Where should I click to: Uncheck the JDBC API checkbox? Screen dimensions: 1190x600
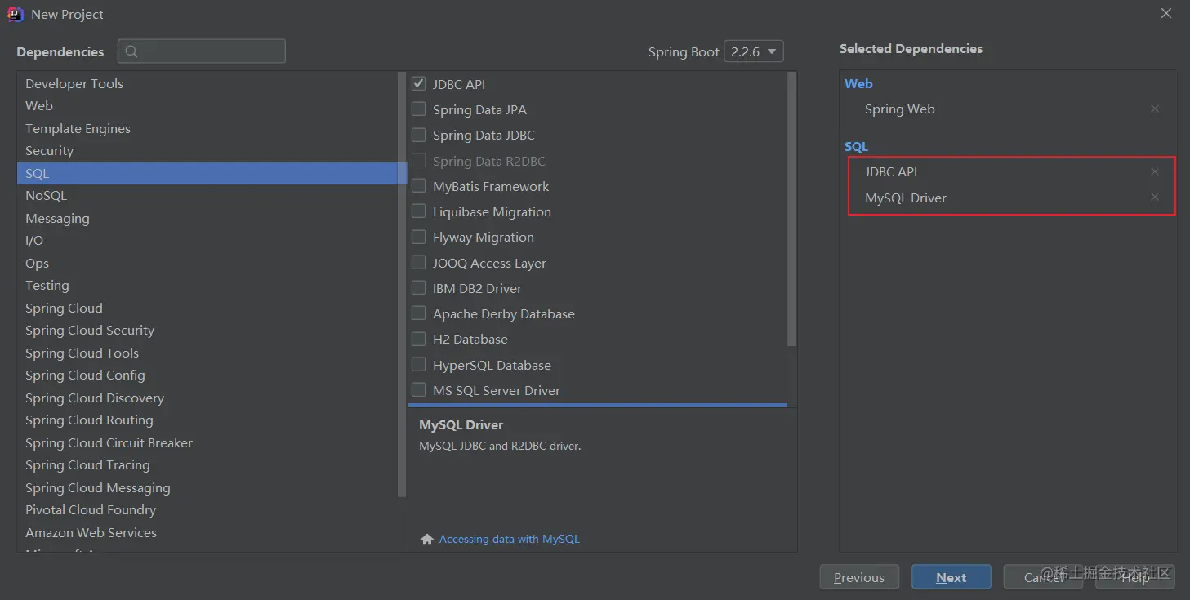[x=419, y=83]
